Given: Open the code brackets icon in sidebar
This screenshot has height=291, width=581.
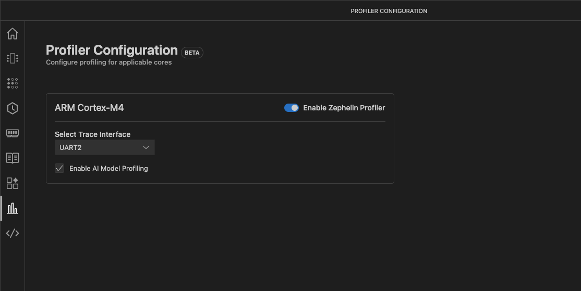Looking at the screenshot, I should tap(13, 233).
